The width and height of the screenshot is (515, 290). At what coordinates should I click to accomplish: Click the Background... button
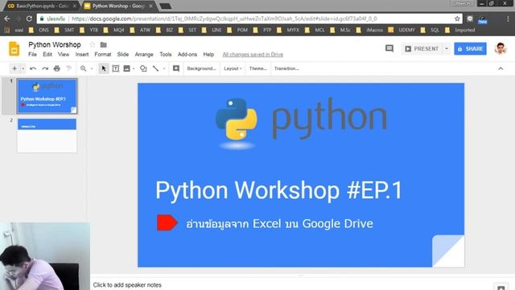(x=201, y=68)
